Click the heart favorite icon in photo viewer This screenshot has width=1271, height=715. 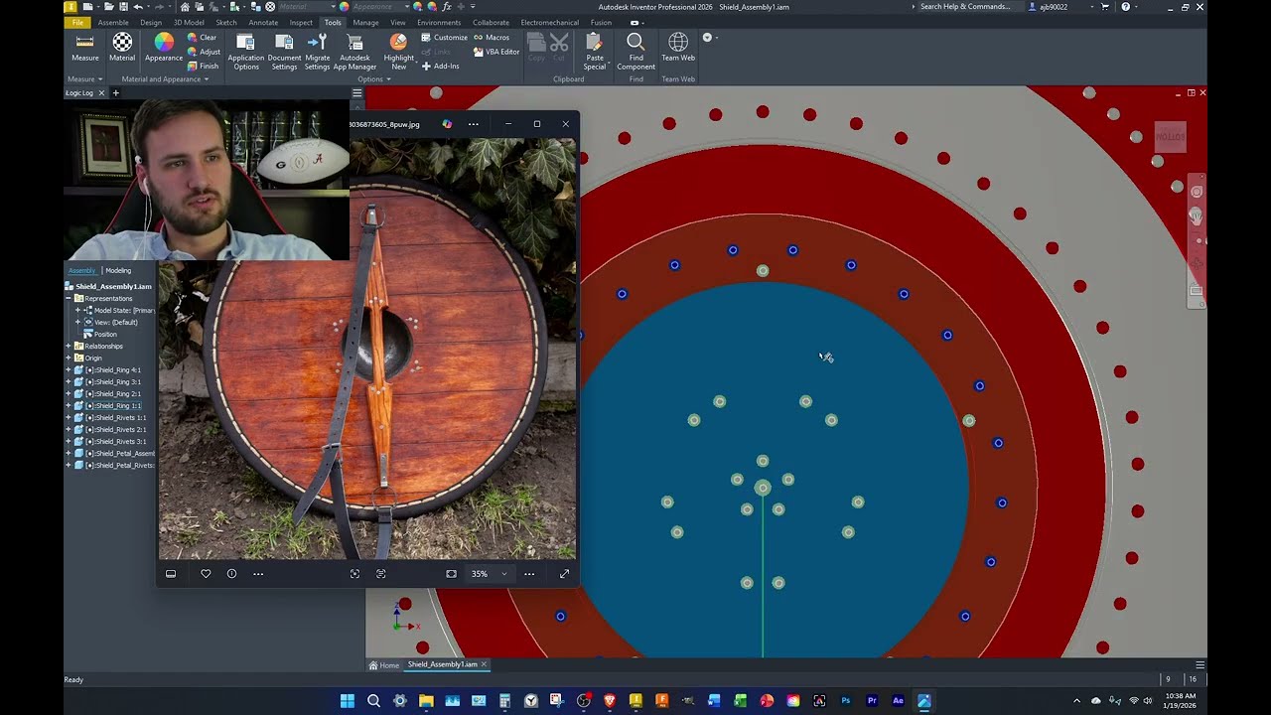206,573
